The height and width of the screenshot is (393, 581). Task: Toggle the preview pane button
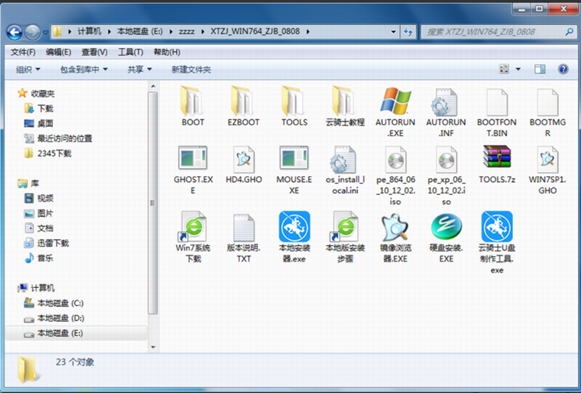(x=540, y=69)
